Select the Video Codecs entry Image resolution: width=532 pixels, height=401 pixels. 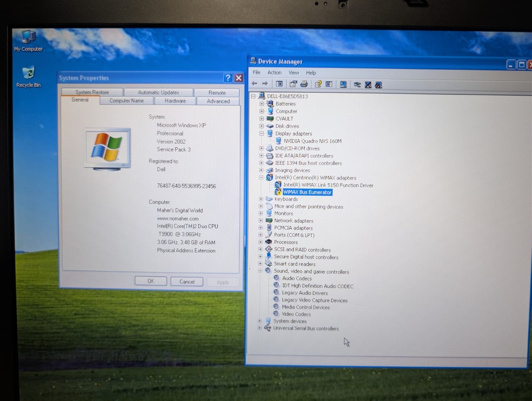pos(296,314)
